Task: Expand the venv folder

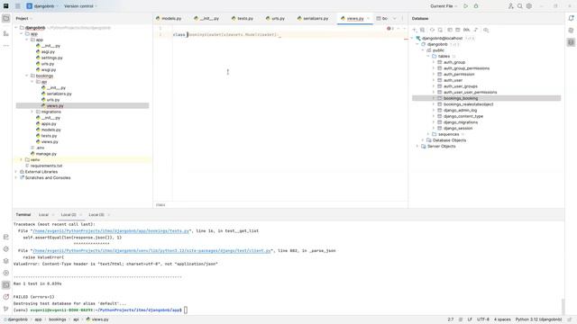Action: point(22,160)
